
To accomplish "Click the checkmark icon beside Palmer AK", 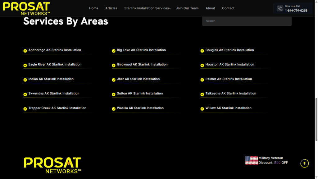I will click(x=202, y=80).
